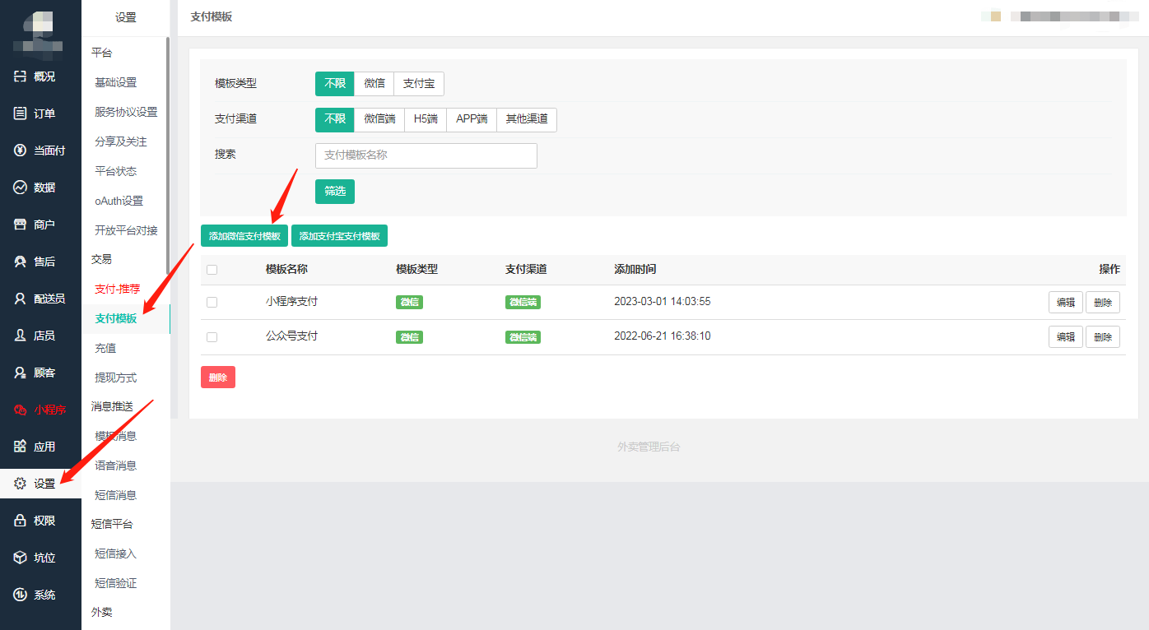The width and height of the screenshot is (1149, 630).
Task: Click the red 小程序 mini-program icon
Action: pos(21,410)
